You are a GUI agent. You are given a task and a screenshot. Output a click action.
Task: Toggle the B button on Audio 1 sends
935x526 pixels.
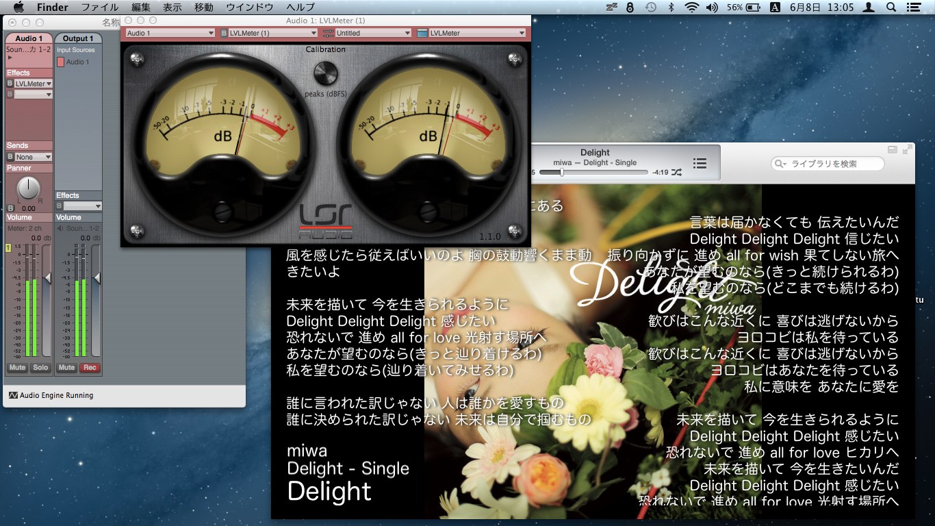[10, 157]
